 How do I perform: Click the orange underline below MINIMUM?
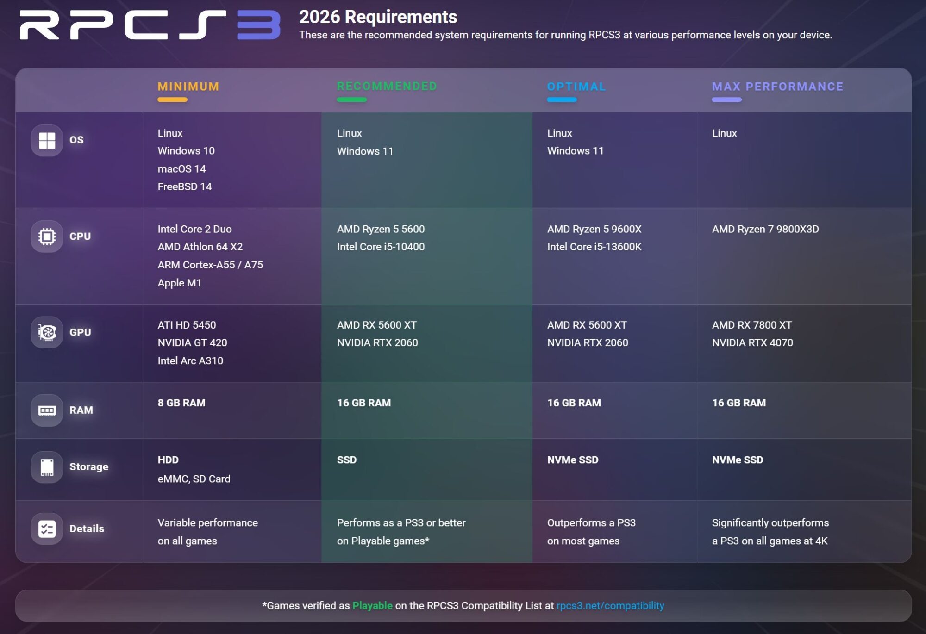click(x=172, y=99)
